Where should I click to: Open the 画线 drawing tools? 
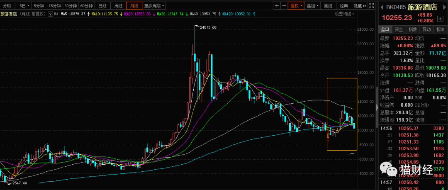[x=328, y=6]
